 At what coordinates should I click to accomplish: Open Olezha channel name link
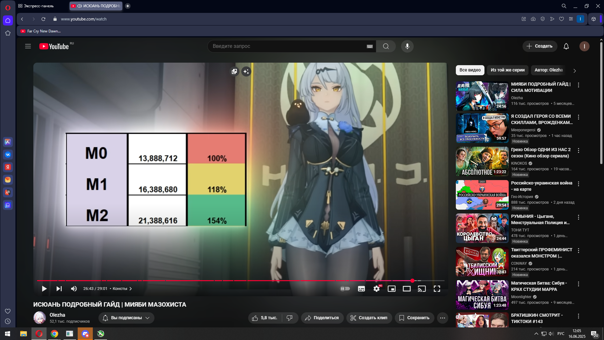pyautogui.click(x=57, y=315)
